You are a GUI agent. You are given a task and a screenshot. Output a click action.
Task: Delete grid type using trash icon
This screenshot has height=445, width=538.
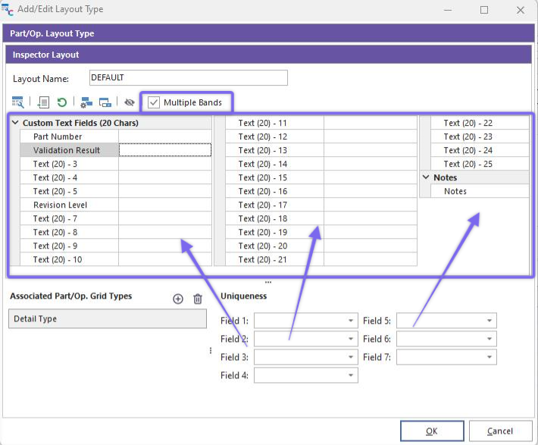[x=198, y=299]
